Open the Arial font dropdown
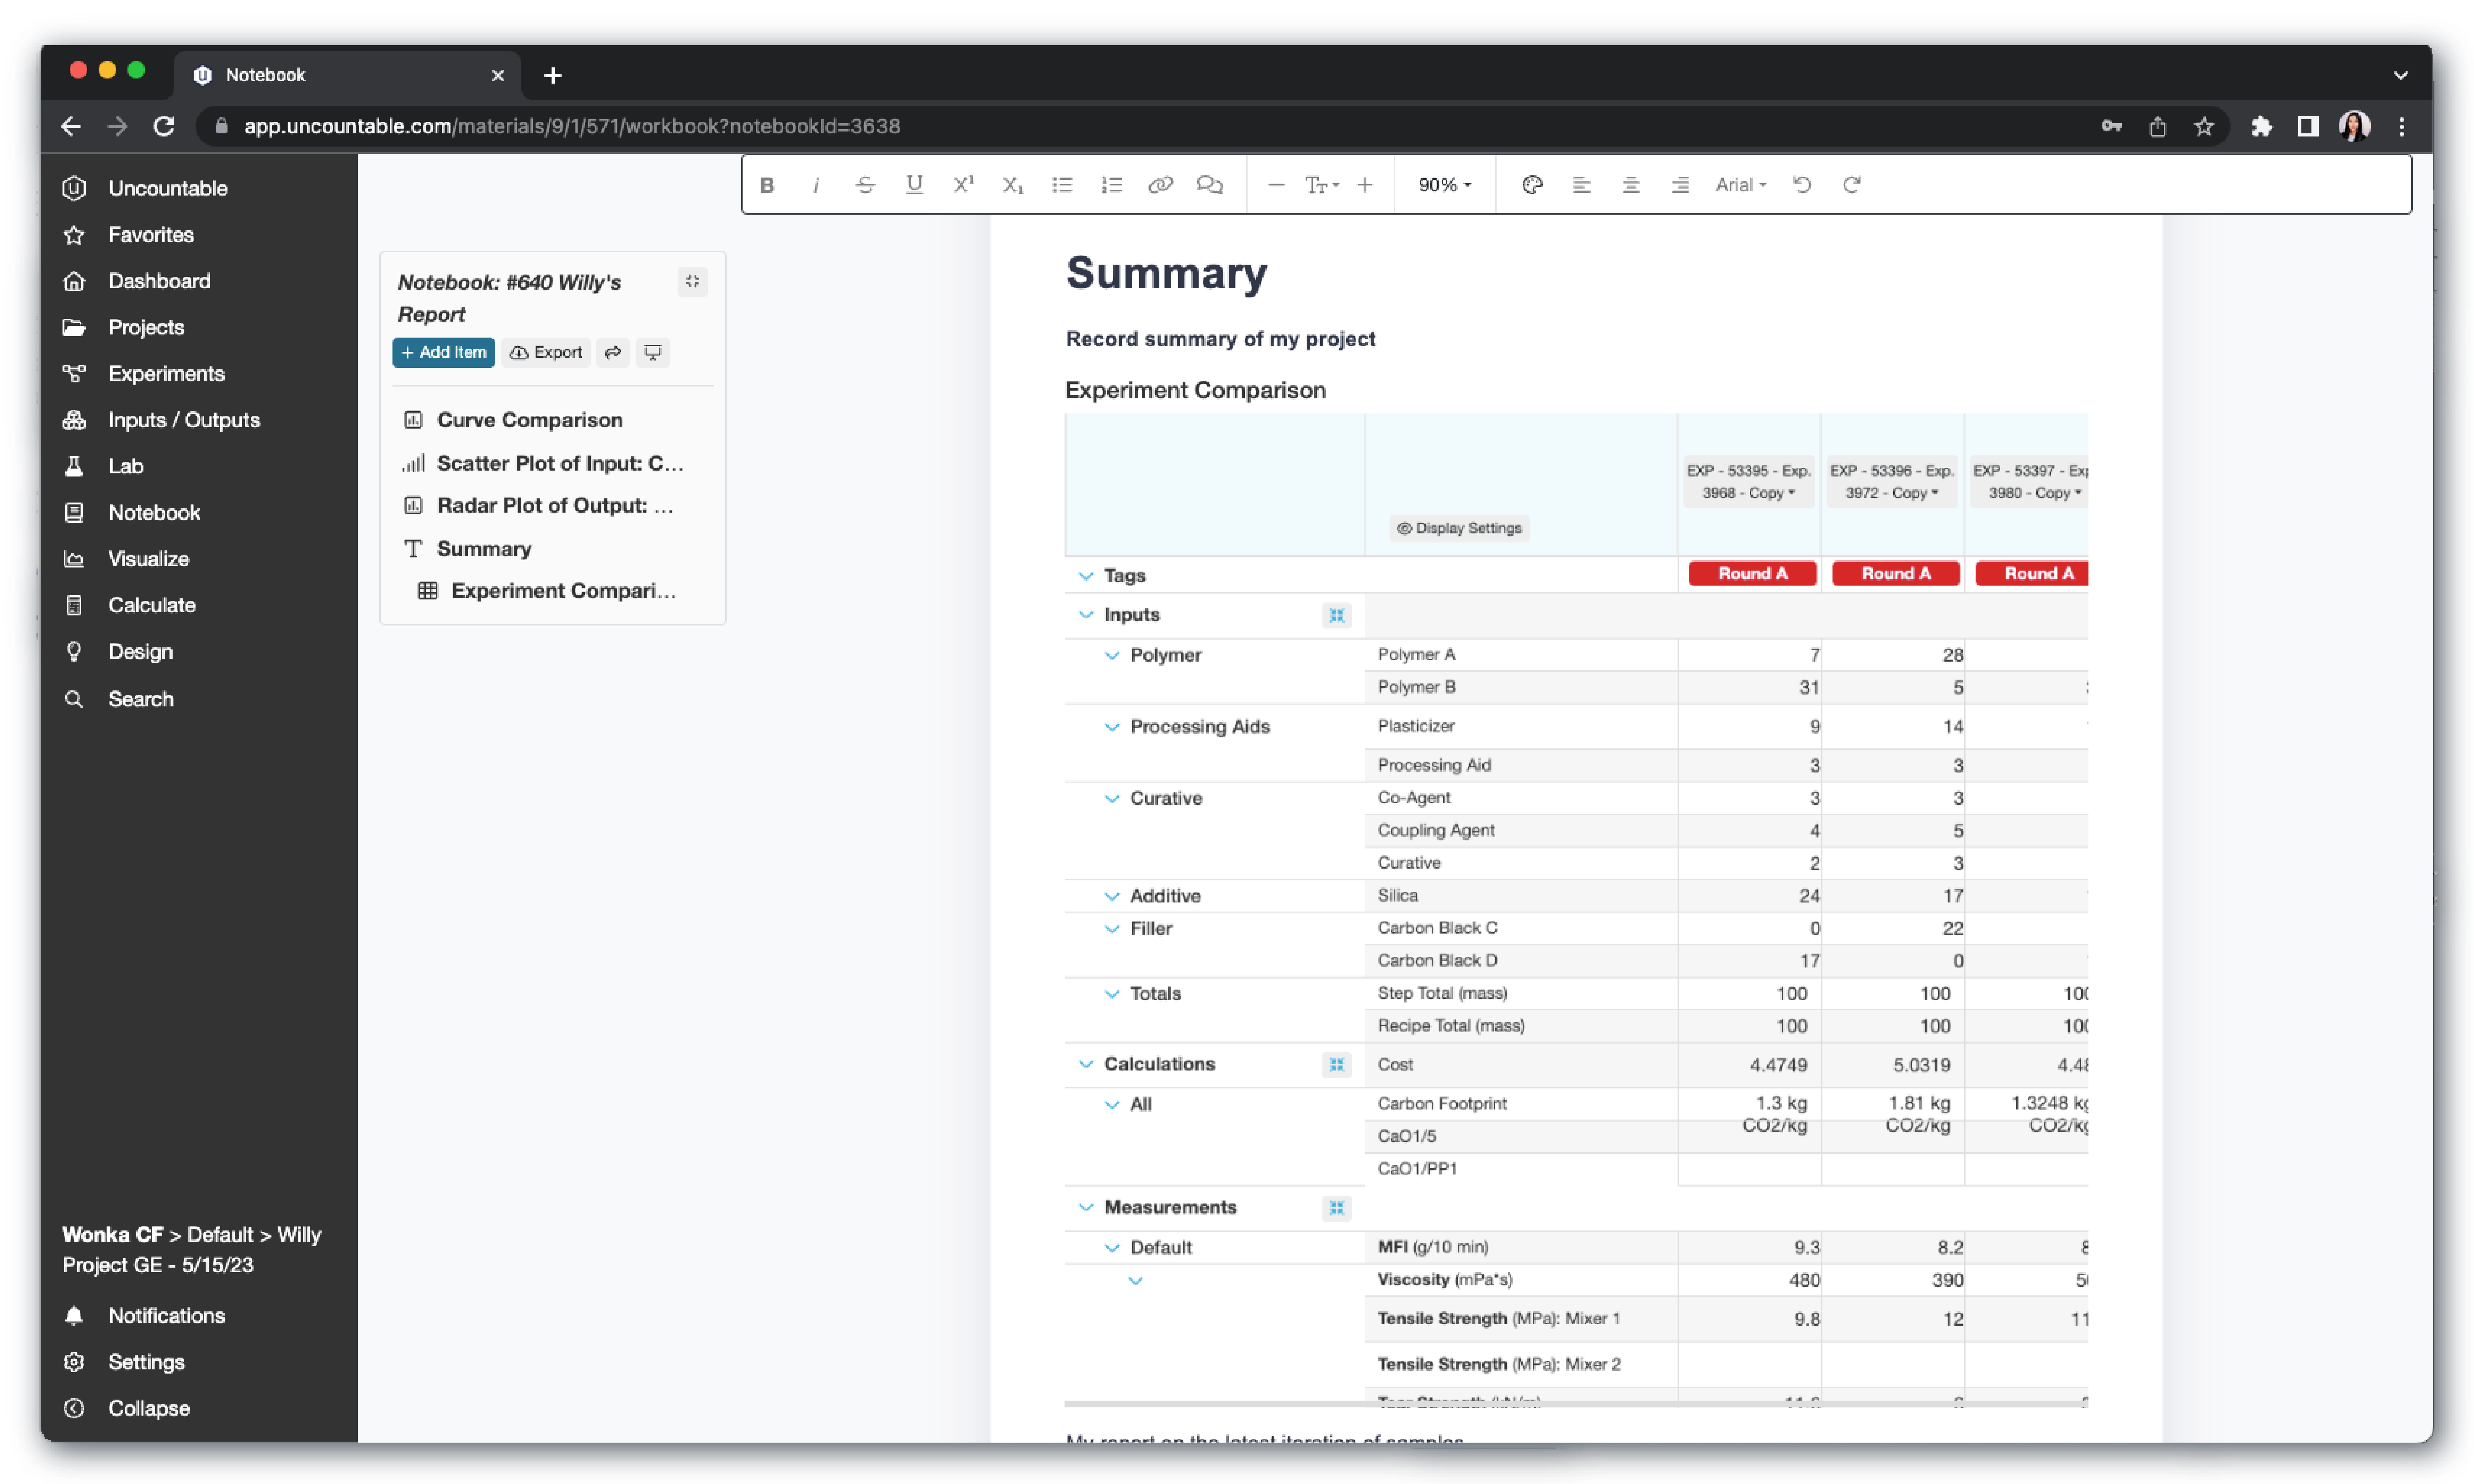 [x=1741, y=185]
